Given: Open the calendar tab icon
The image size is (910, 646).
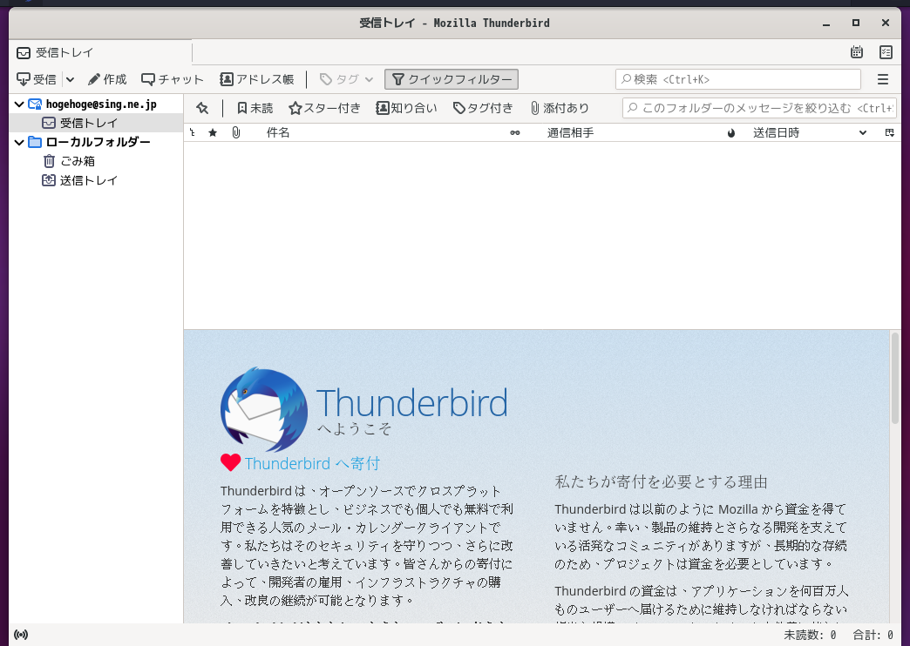Looking at the screenshot, I should (x=857, y=52).
